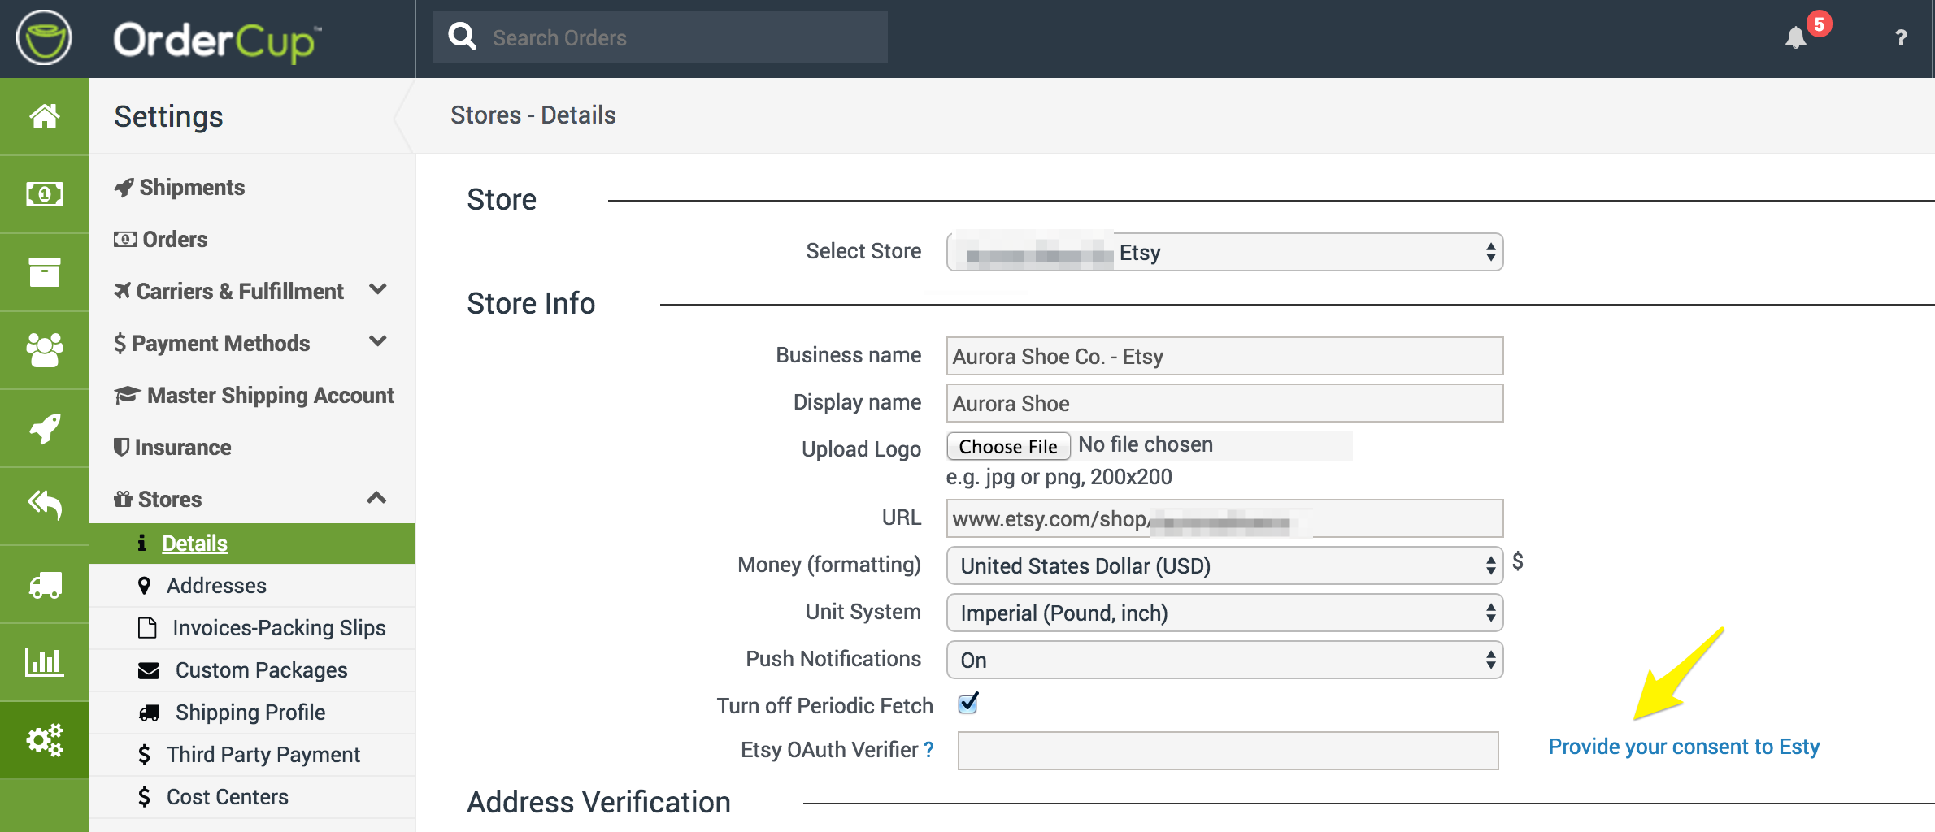This screenshot has height=832, width=1935.
Task: Click the envelope icon beside Custom Packages
Action: point(149,670)
